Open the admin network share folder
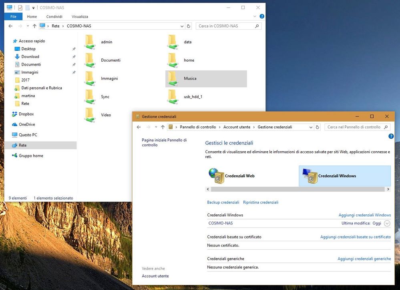Viewport: 400px width, 290px height. pyautogui.click(x=90, y=42)
